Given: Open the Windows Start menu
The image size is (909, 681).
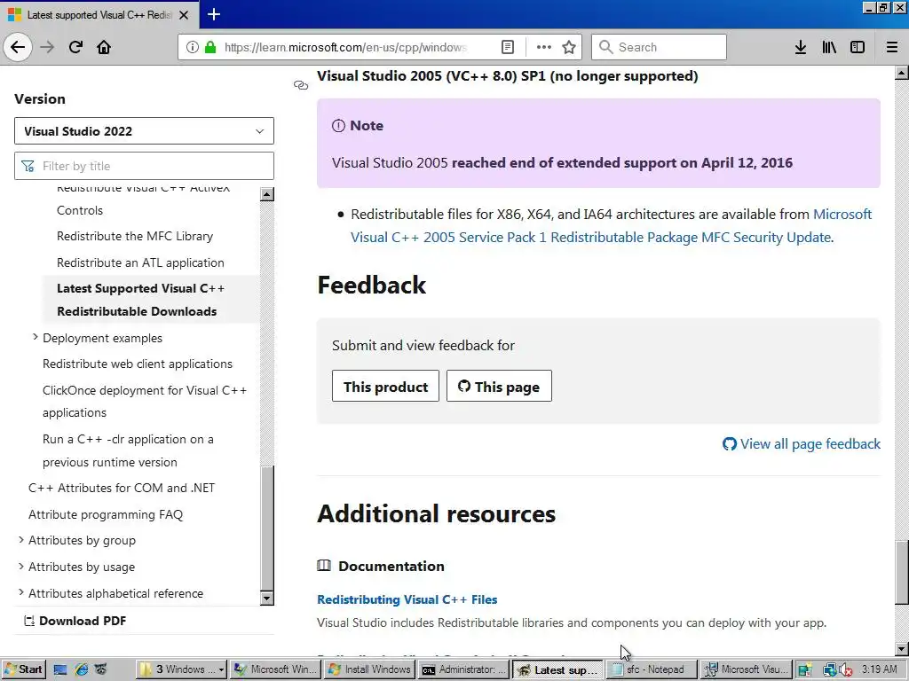Looking at the screenshot, I should pyautogui.click(x=22, y=669).
